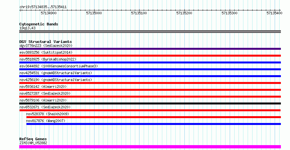Click the 57135100 ruler tick label

tap(139, 13)
